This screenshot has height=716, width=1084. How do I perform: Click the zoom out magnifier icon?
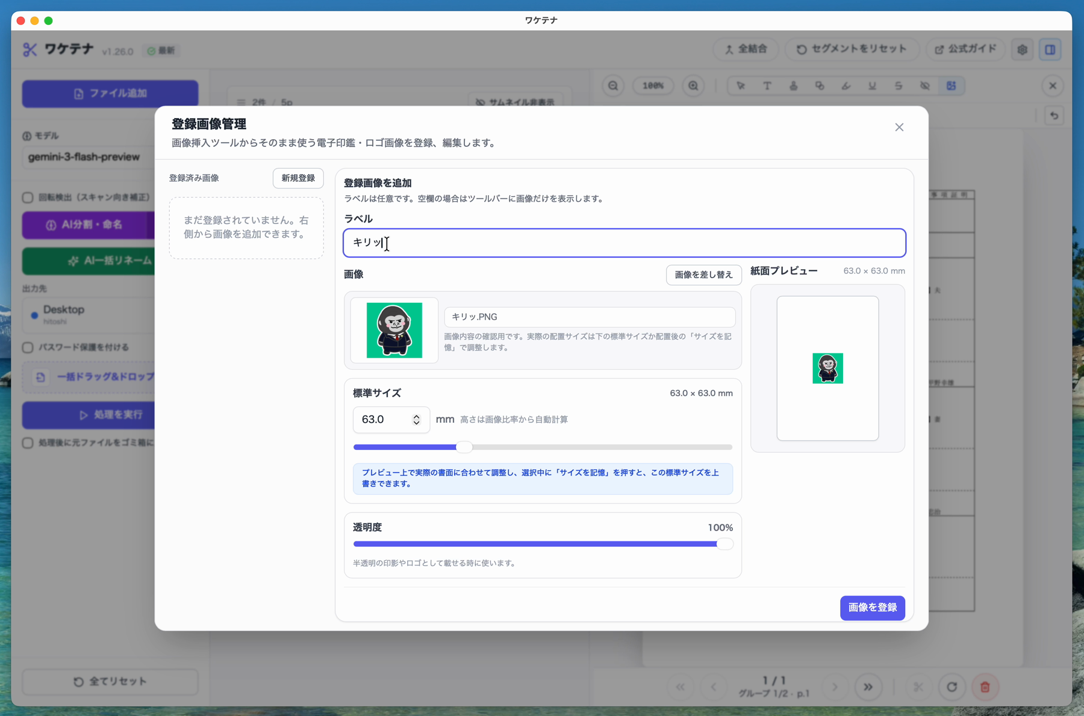613,86
